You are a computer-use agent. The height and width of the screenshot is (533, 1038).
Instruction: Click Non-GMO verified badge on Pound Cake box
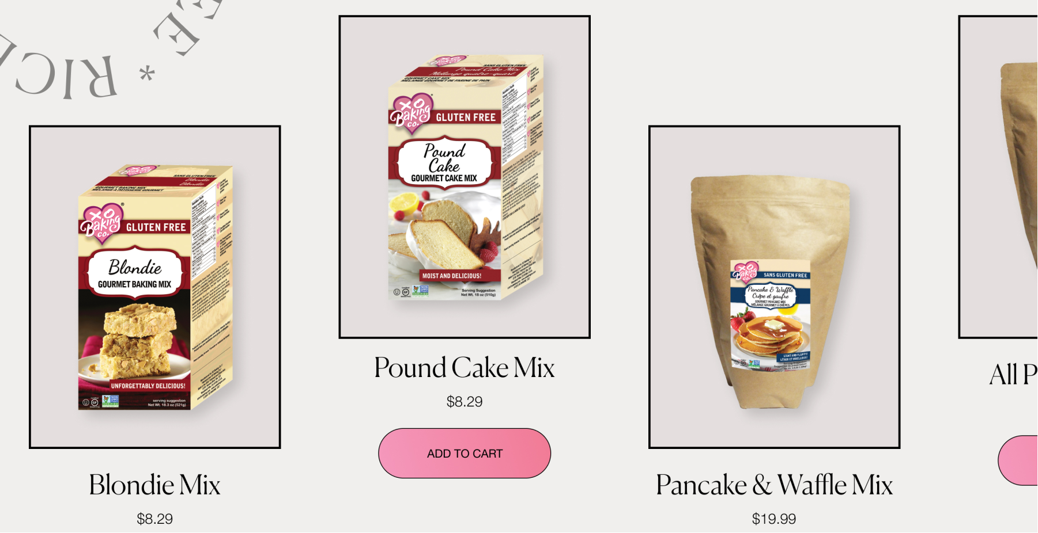[x=420, y=291]
